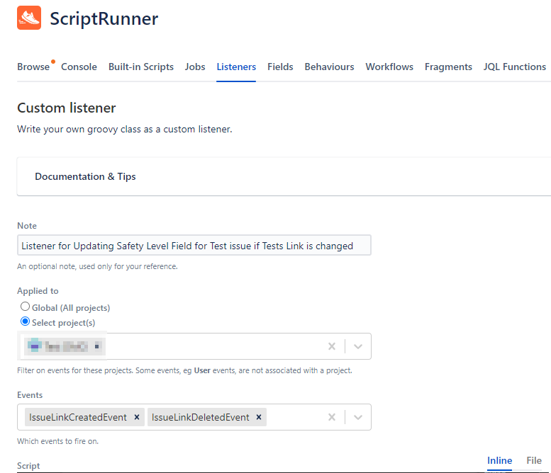This screenshot has width=551, height=473.
Task: Go to the Workflows tab
Action: pos(389,67)
